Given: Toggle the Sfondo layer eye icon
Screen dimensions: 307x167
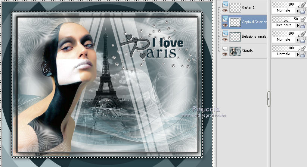Looking at the screenshot, I should tap(225, 54).
